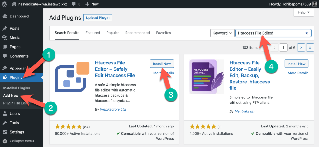Image resolution: width=319 pixels, height=147 pixels.
Task: Click Mantrabrain HTACCESS Editing plugin thumbnail
Action: pyautogui.click(x=207, y=77)
